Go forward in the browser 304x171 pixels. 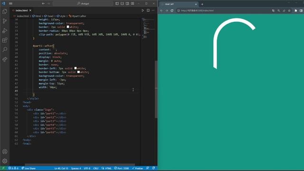tap(167, 10)
